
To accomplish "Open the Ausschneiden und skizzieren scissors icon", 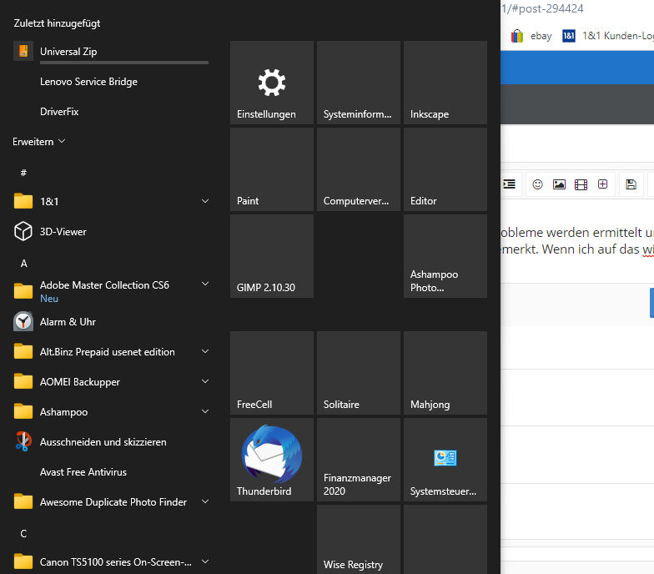I will (23, 442).
